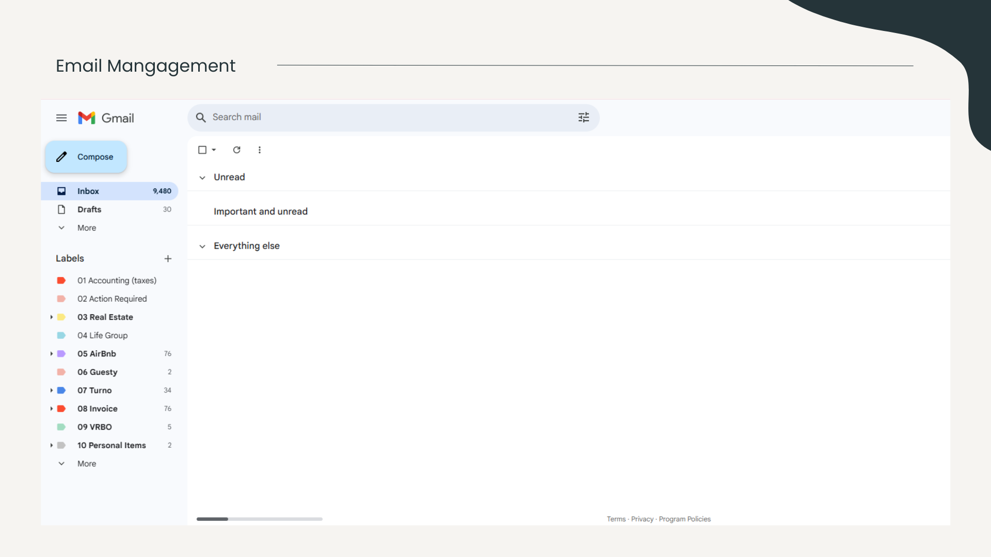Click the Drafts document icon
Viewport: 991px width, 557px height.
[61, 209]
